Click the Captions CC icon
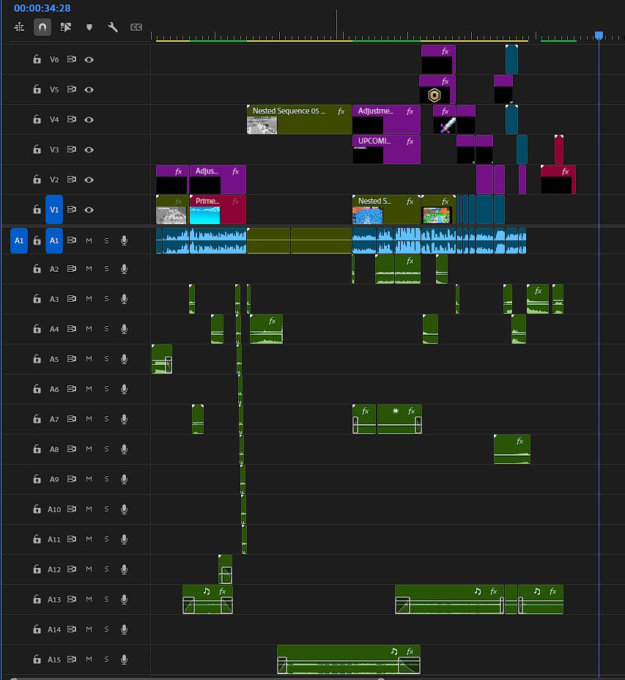Image resolution: width=625 pixels, height=680 pixels. pyautogui.click(x=136, y=27)
